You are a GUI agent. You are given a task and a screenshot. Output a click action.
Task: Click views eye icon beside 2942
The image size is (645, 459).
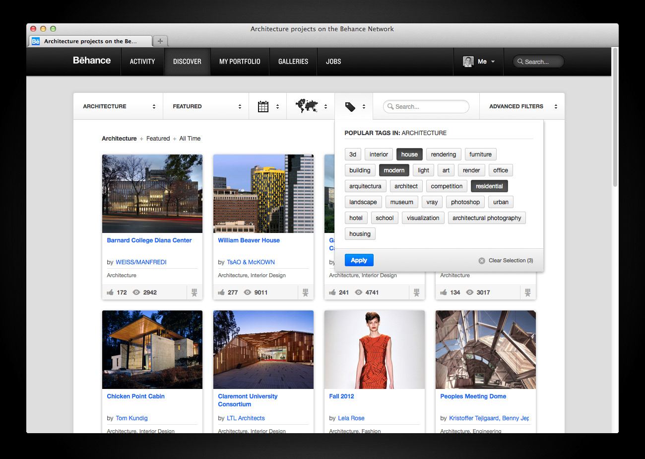tap(137, 293)
